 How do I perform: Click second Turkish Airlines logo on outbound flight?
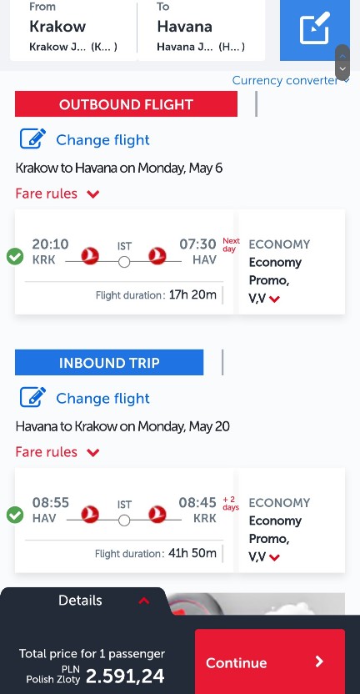(x=157, y=256)
